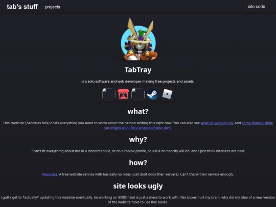The image size is (276, 207).
Task: Click the "how?" section heading
Action: point(138,163)
